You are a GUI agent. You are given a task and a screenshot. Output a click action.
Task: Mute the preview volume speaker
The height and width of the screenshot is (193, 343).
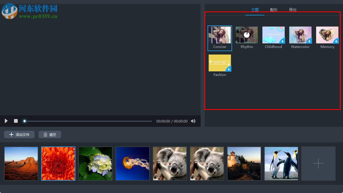point(193,121)
